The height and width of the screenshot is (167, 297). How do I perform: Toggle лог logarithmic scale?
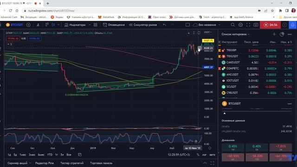[204, 154]
